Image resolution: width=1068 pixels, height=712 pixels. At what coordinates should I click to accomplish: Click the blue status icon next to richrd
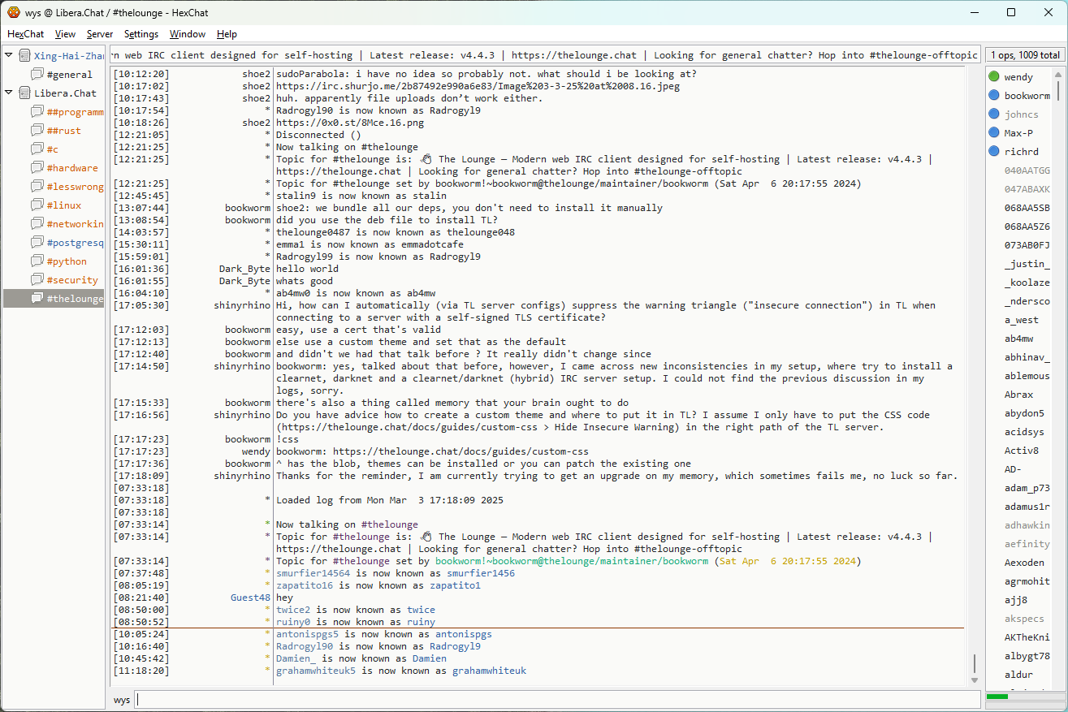(x=994, y=151)
